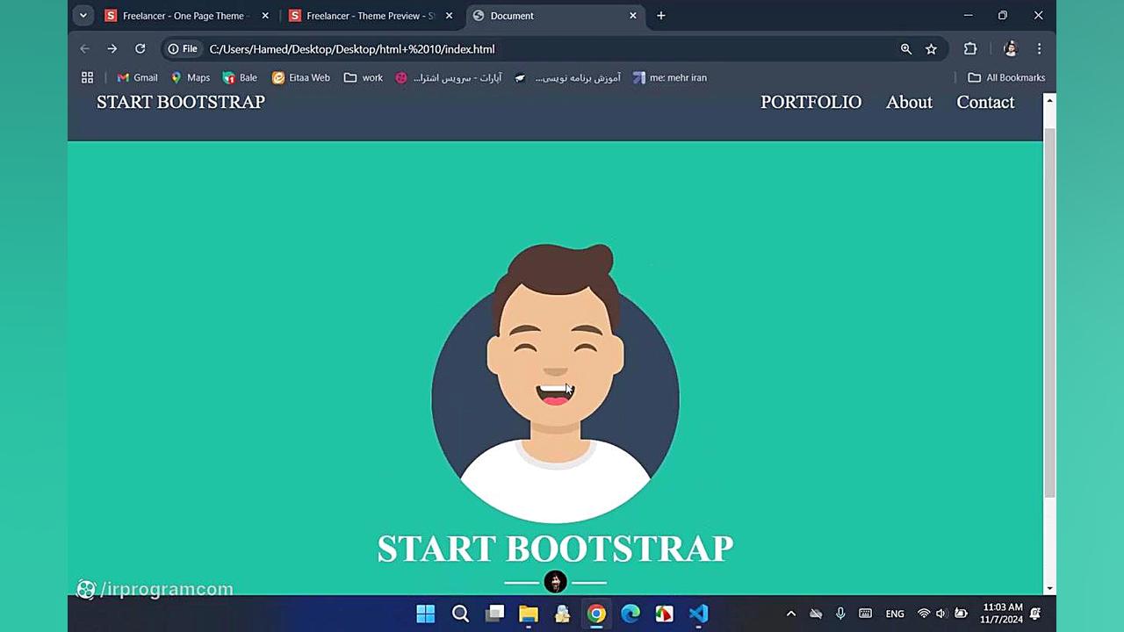This screenshot has height=632, width=1124.
Task: Open the volume speaker icon
Action: click(941, 614)
